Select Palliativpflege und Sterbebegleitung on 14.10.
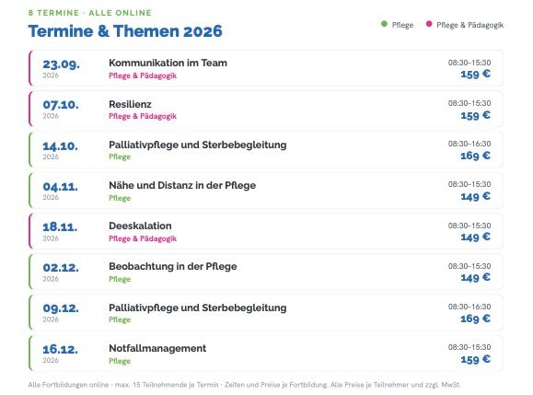Viewport: 533px width, 395px height. coord(266,149)
